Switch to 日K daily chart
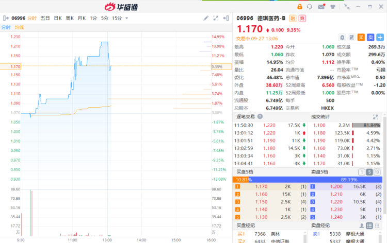The height and width of the screenshot is (243, 387). click(x=58, y=18)
